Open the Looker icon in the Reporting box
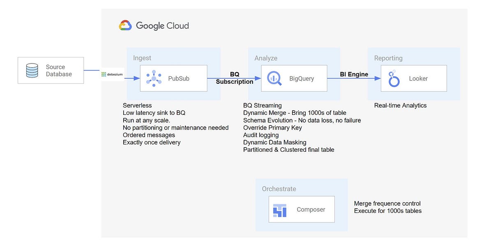The height and width of the screenshot is (242, 493). (393, 78)
